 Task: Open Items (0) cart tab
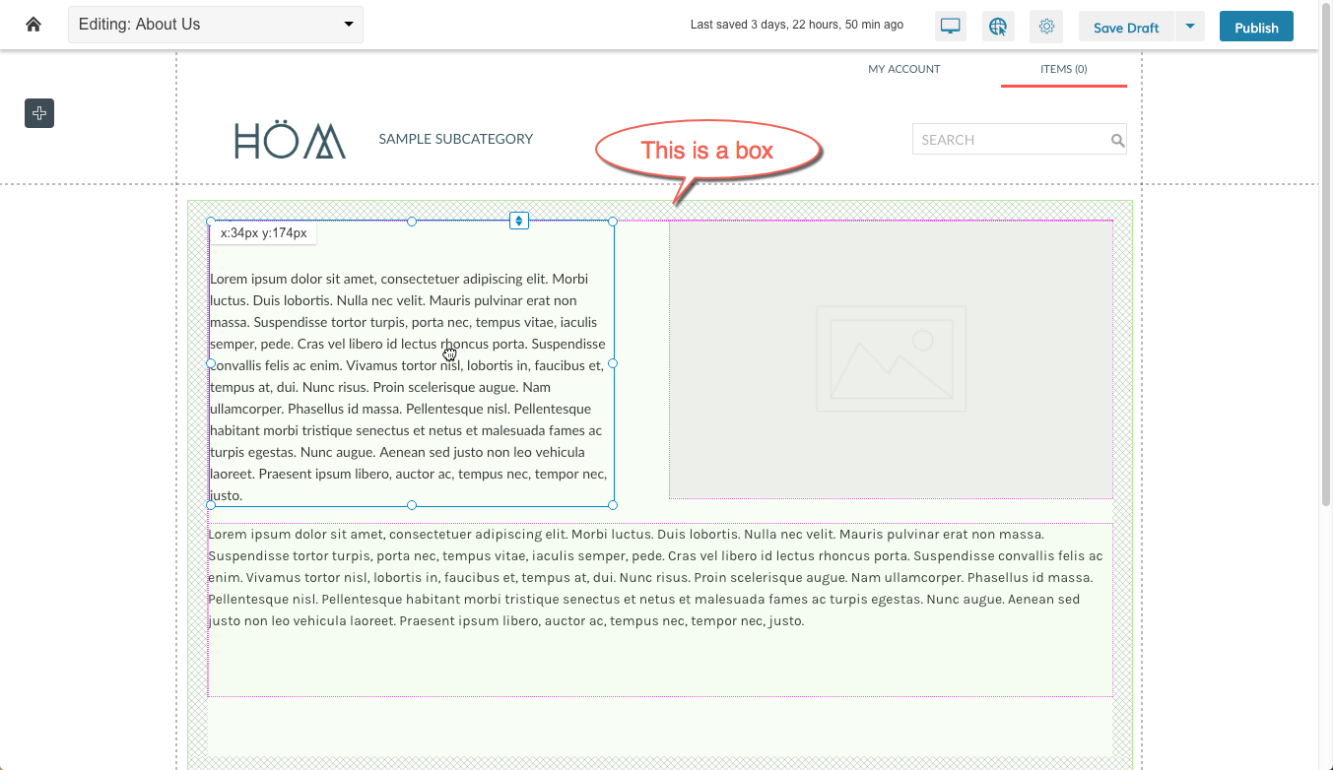tap(1063, 69)
